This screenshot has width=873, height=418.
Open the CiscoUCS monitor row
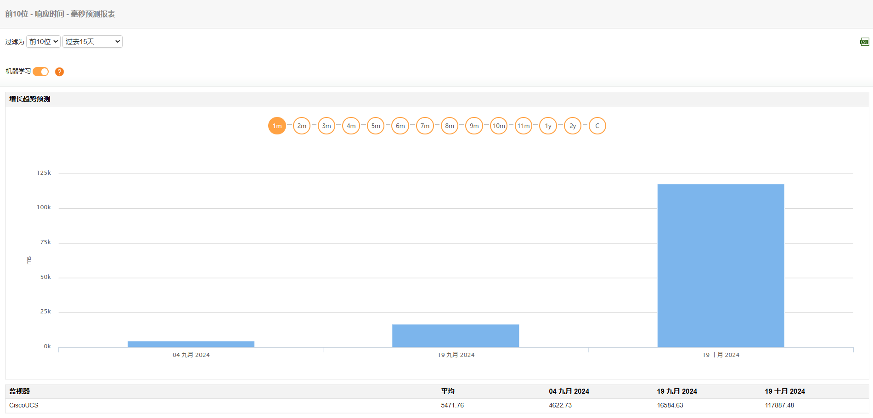point(24,405)
